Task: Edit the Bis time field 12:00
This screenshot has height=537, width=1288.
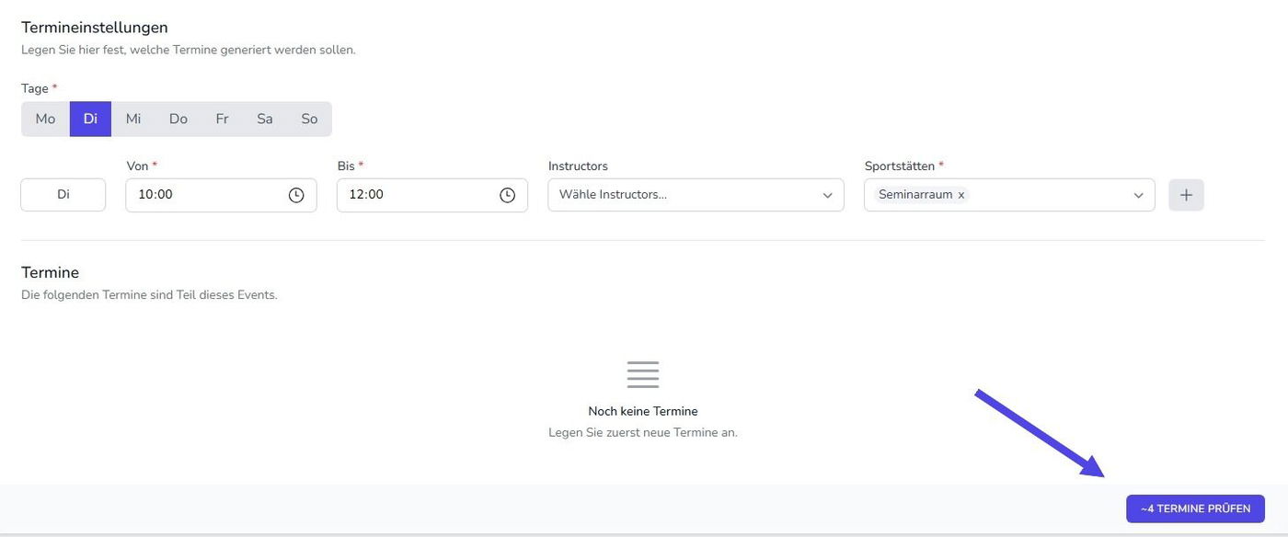Action: coord(414,195)
